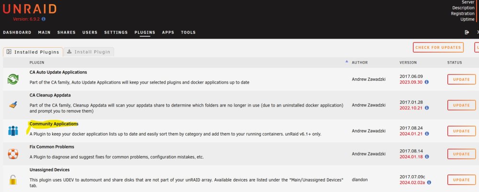Go to the Shares page

click(66, 32)
